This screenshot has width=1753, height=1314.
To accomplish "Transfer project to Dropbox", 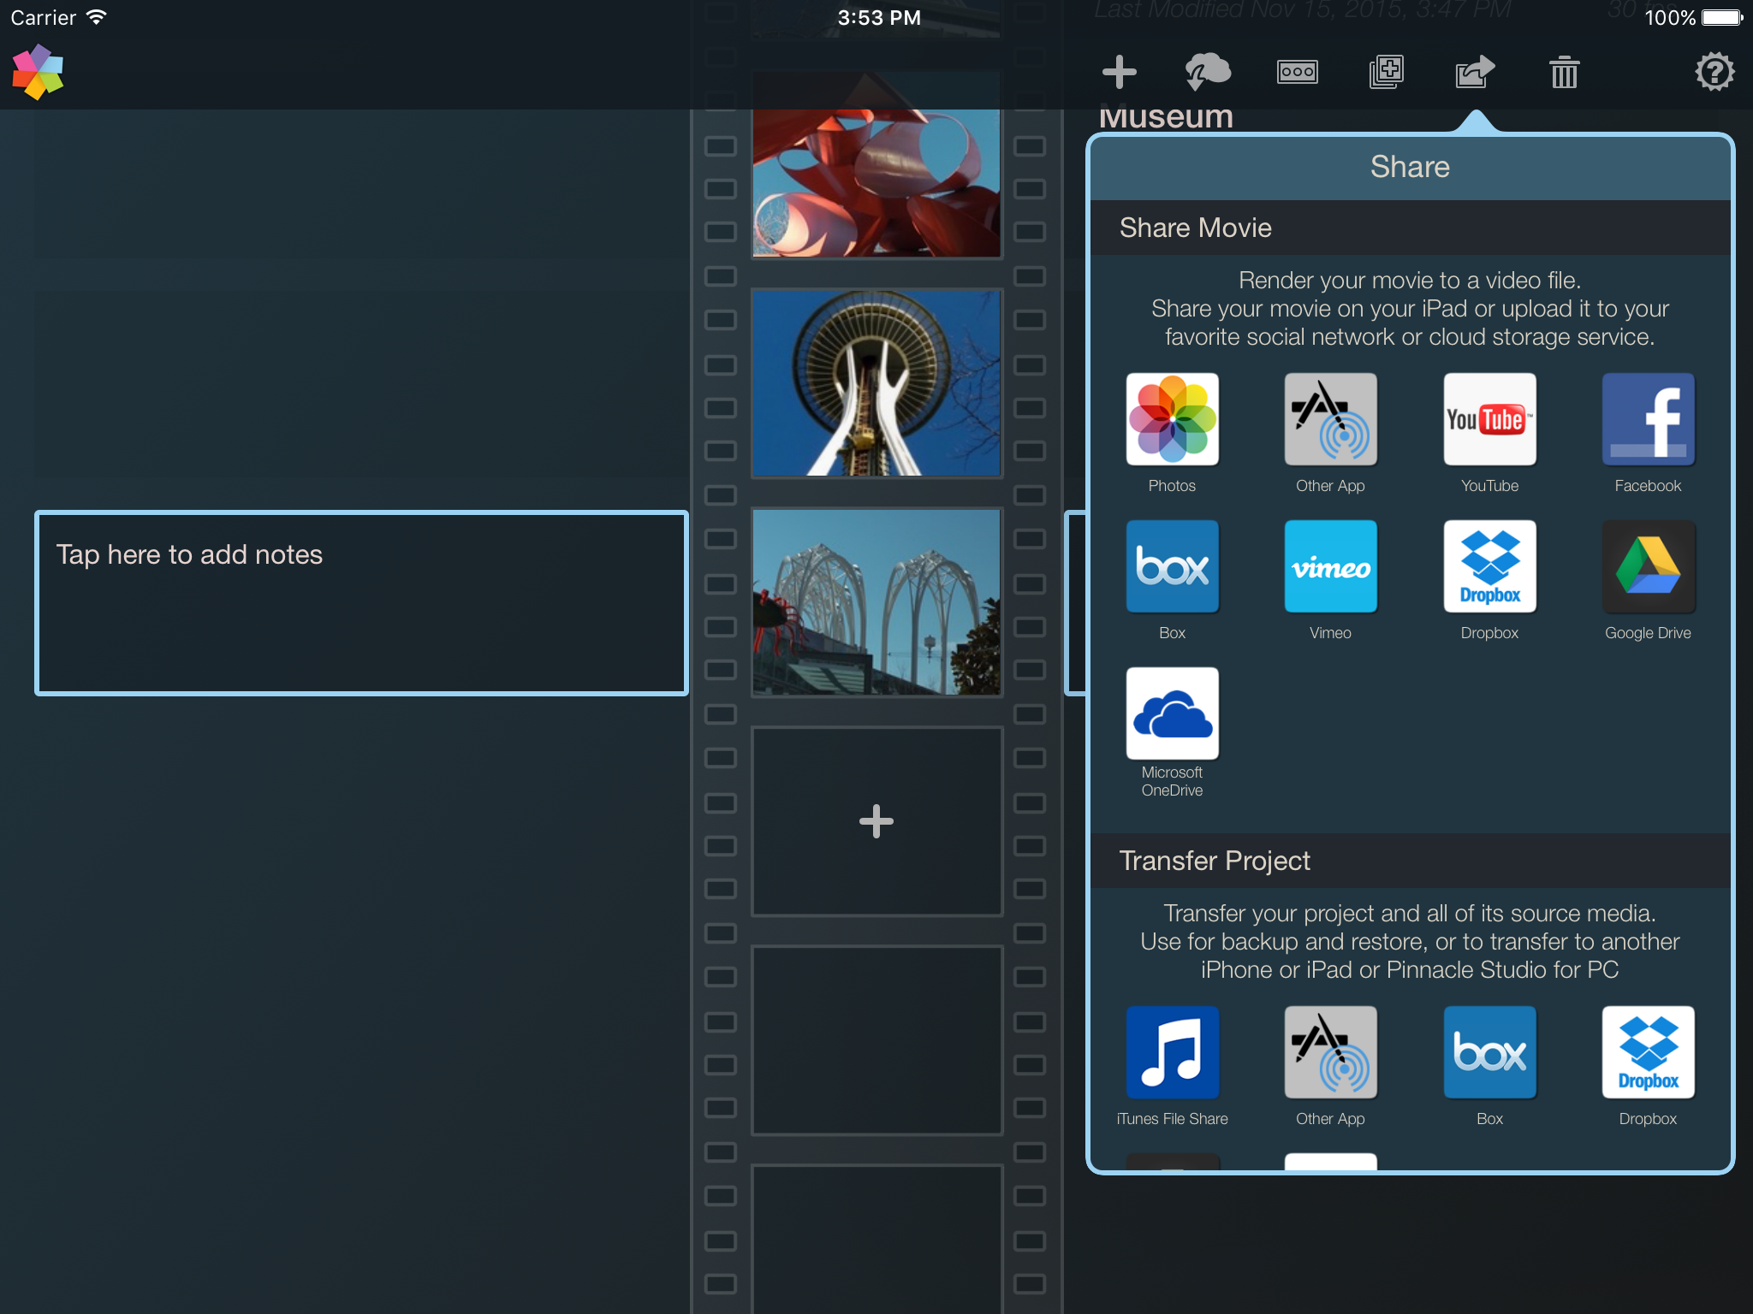I will (1648, 1052).
